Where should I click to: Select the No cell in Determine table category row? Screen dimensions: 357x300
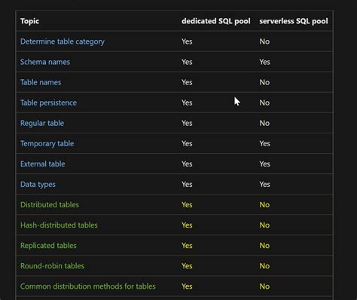[x=264, y=41]
